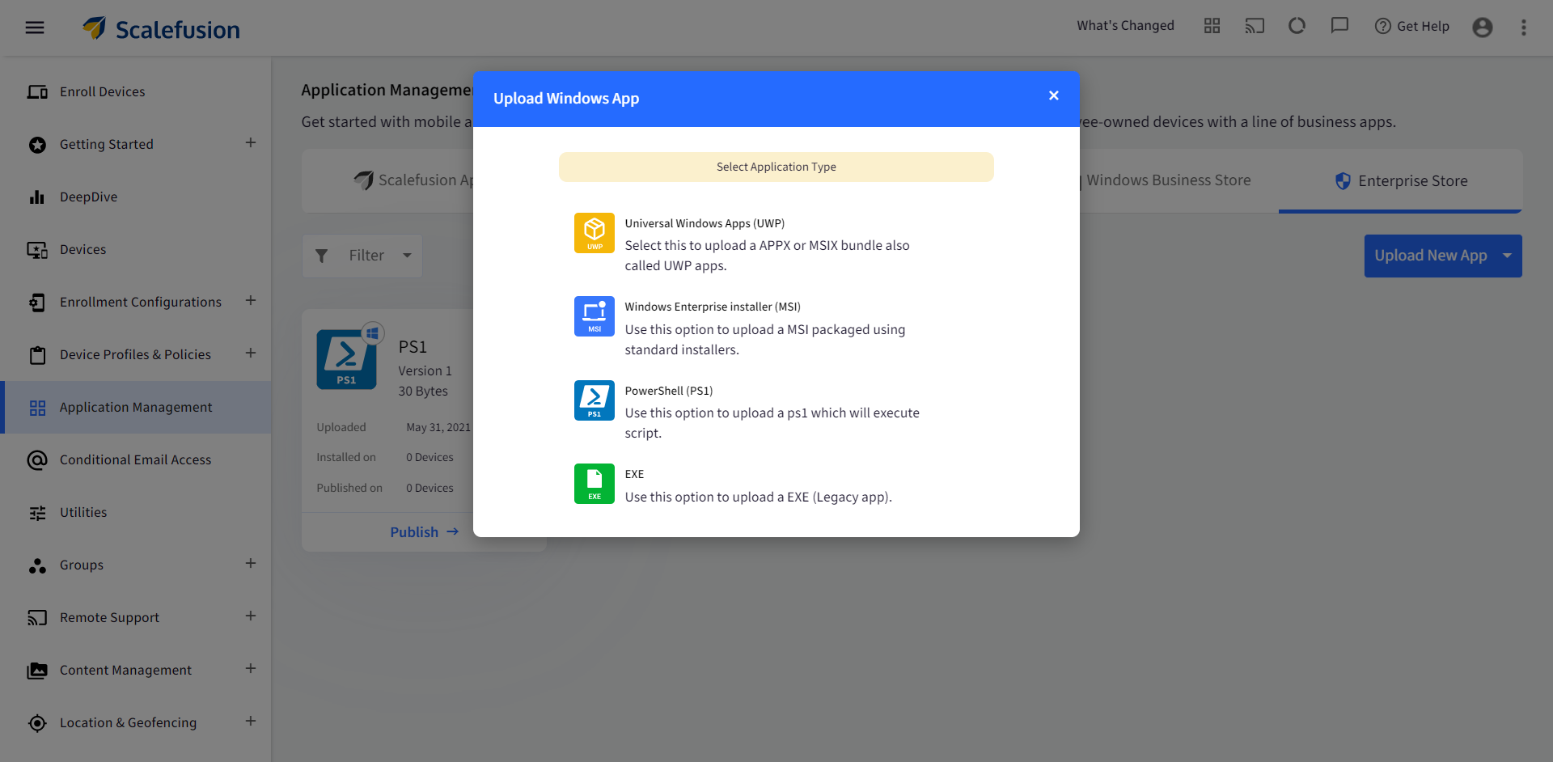1553x762 pixels.
Task: Click the DeepDive bar chart icon
Action: [37, 197]
